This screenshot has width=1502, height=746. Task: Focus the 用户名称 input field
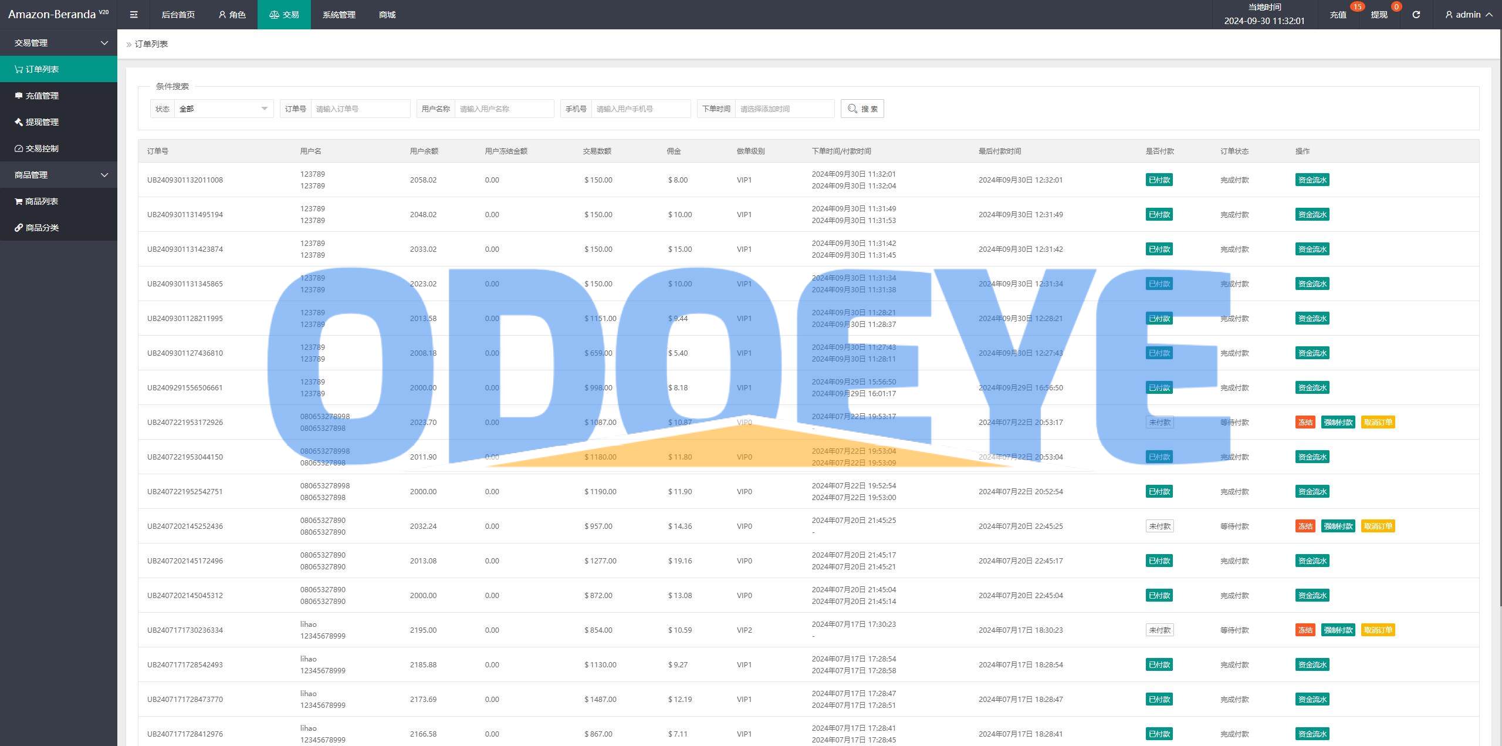pos(504,109)
